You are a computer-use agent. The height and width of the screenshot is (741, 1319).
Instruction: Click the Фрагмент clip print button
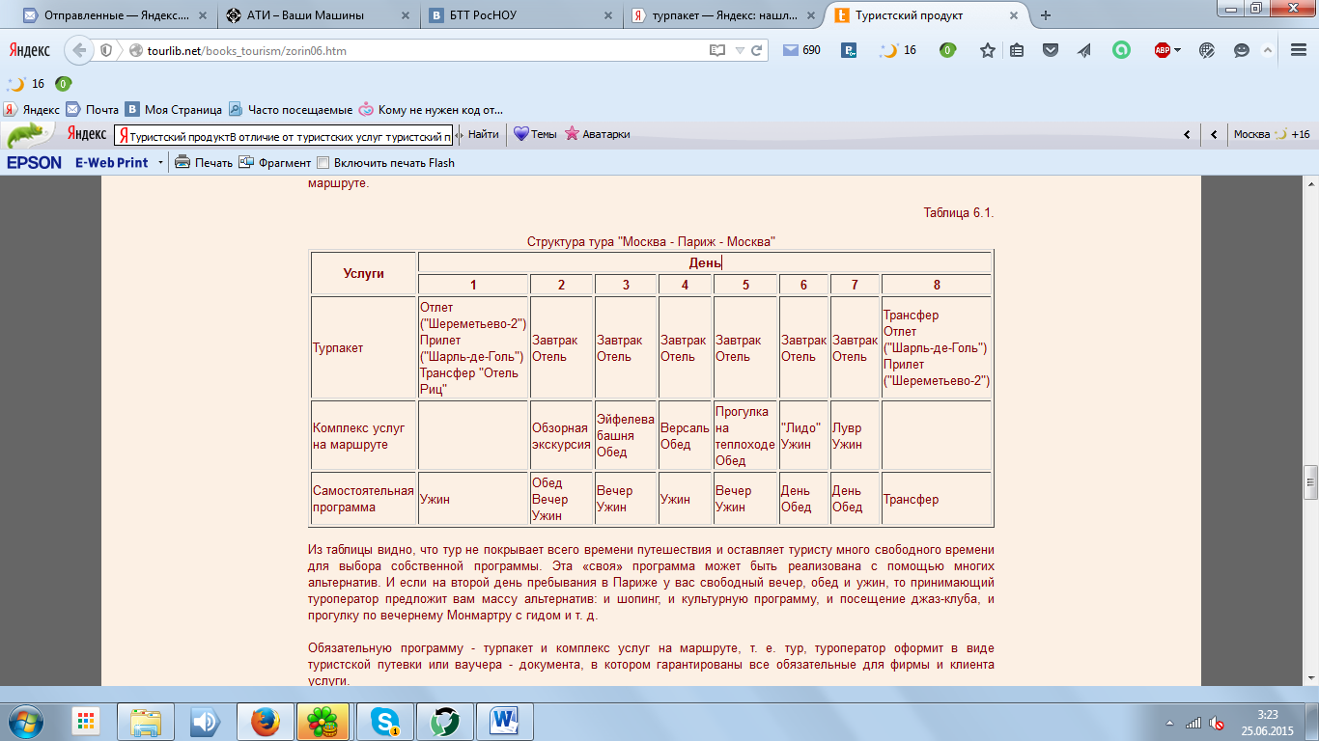275,162
